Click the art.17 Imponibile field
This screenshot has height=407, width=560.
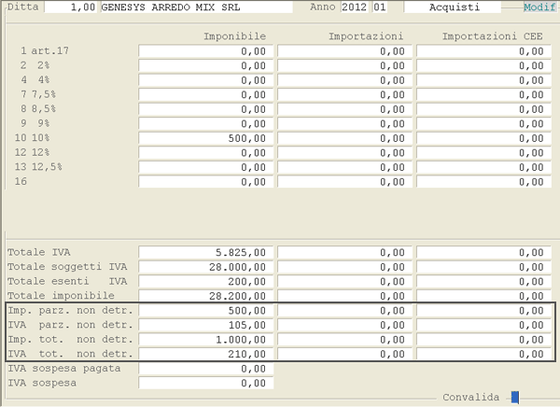(205, 51)
